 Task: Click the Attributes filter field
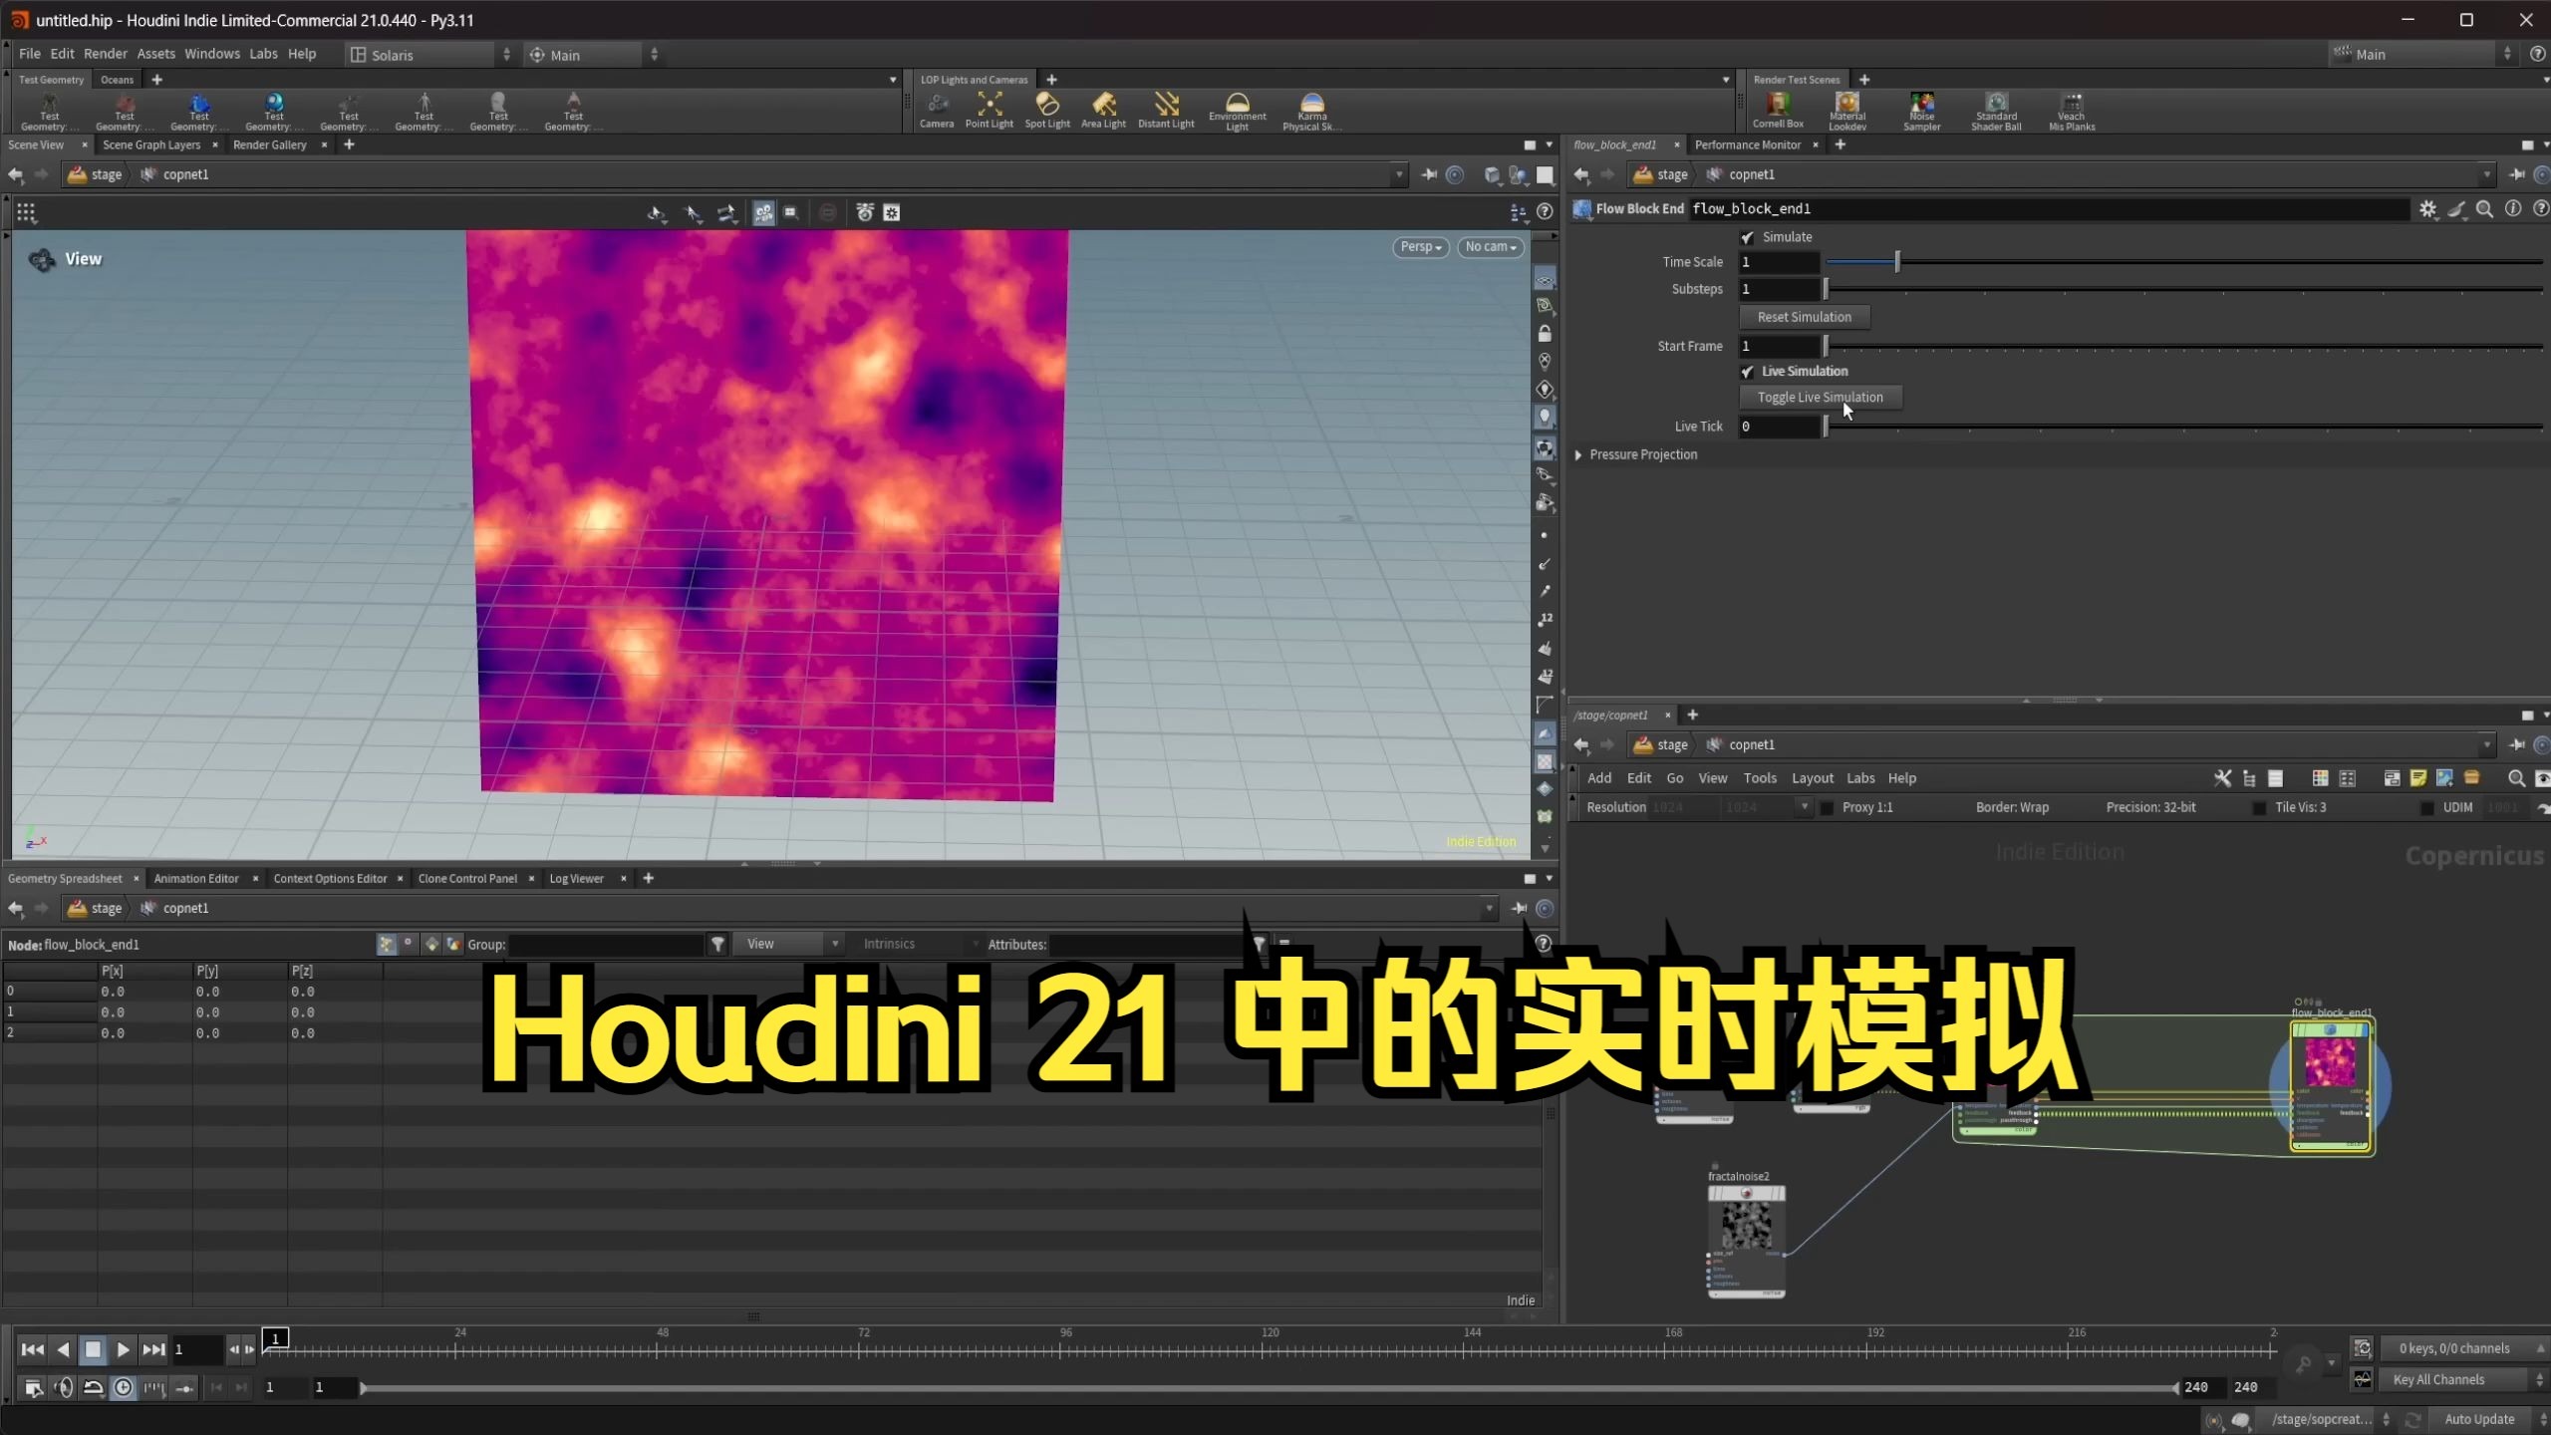point(1149,944)
